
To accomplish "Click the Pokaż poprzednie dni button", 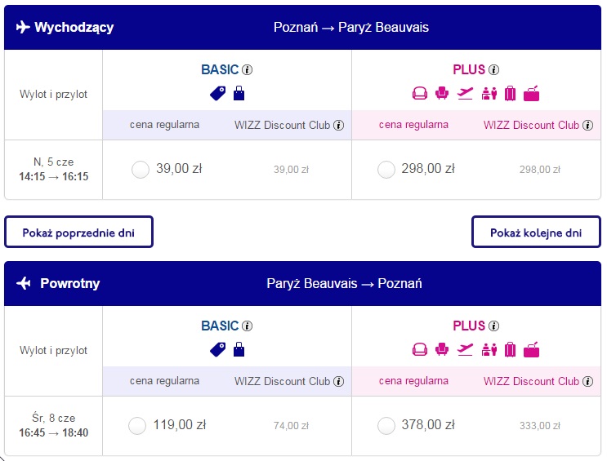I will [78, 233].
